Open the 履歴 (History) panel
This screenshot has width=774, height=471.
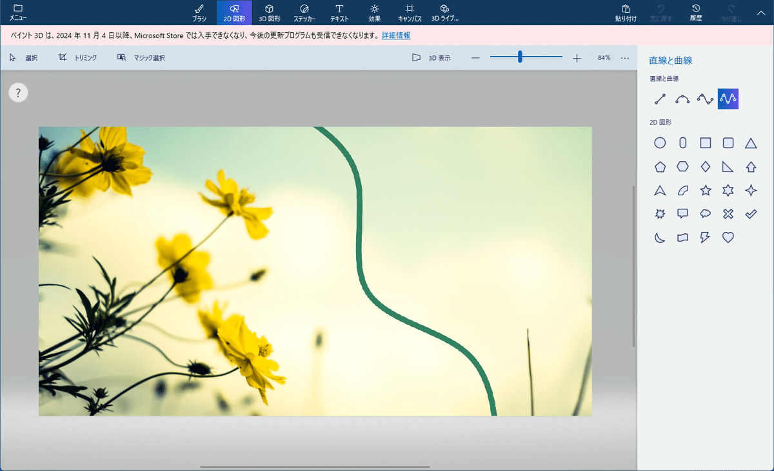pos(695,12)
